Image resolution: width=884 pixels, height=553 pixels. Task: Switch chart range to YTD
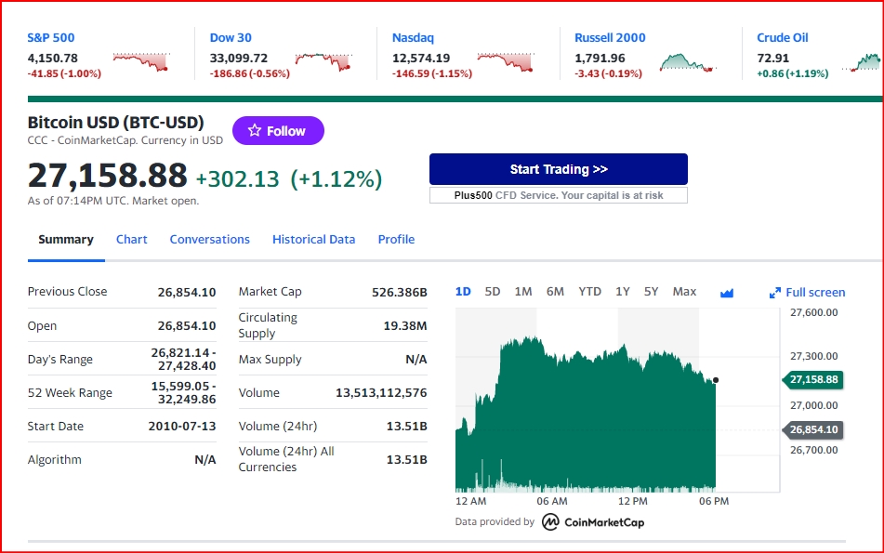click(589, 292)
